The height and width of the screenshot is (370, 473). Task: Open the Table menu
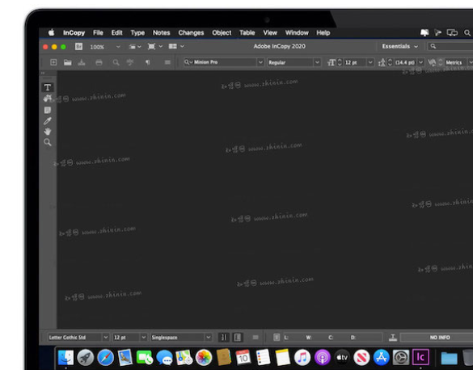(x=247, y=33)
